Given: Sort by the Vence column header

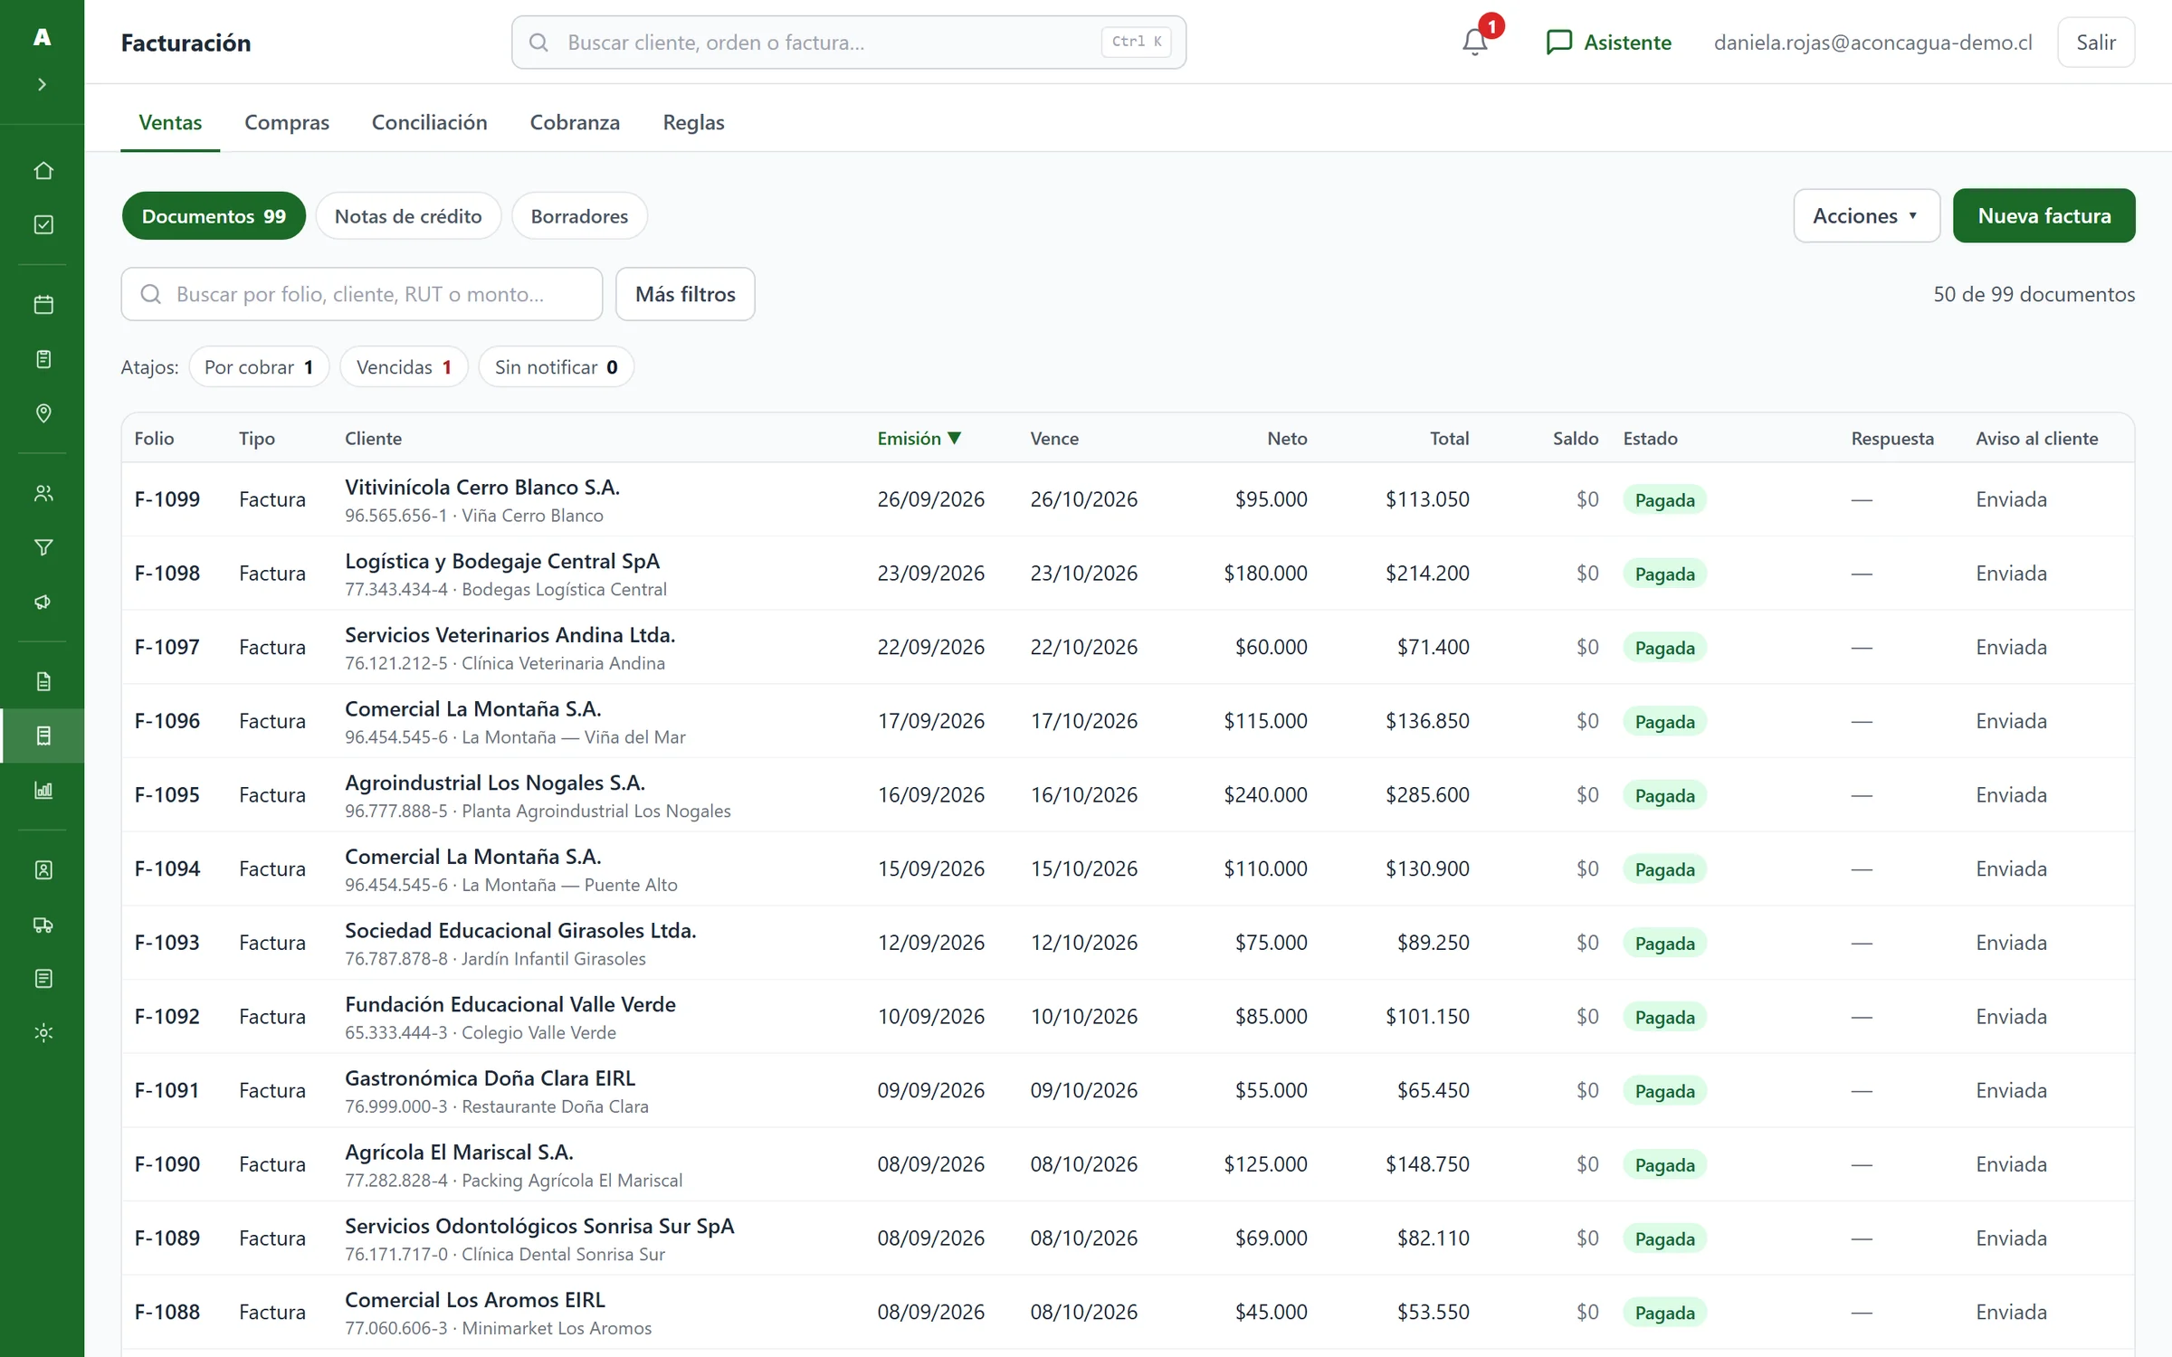Looking at the screenshot, I should (x=1054, y=438).
